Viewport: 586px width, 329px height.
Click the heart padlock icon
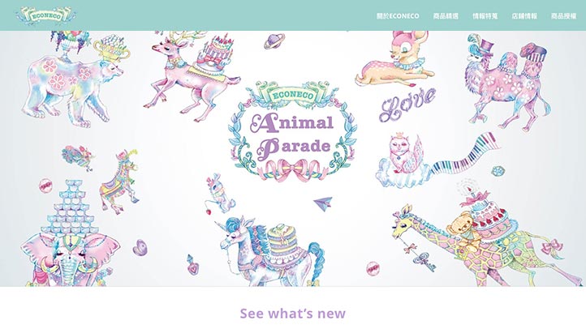tap(192, 265)
